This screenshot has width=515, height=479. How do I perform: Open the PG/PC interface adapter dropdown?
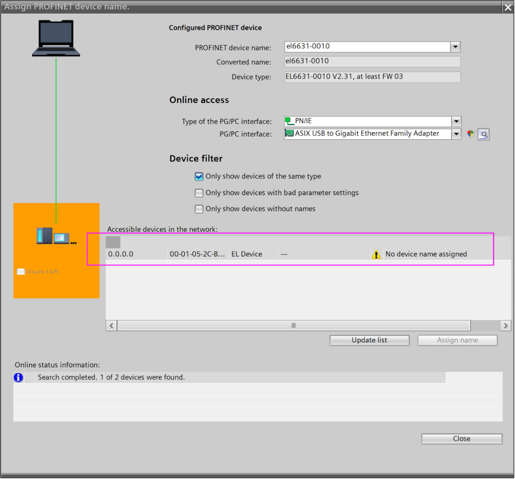point(456,134)
